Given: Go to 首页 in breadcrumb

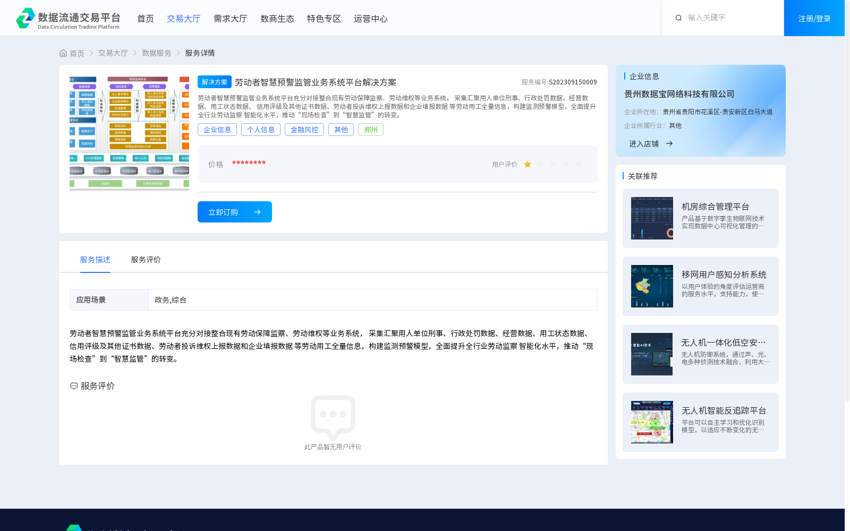Looking at the screenshot, I should 77,53.
